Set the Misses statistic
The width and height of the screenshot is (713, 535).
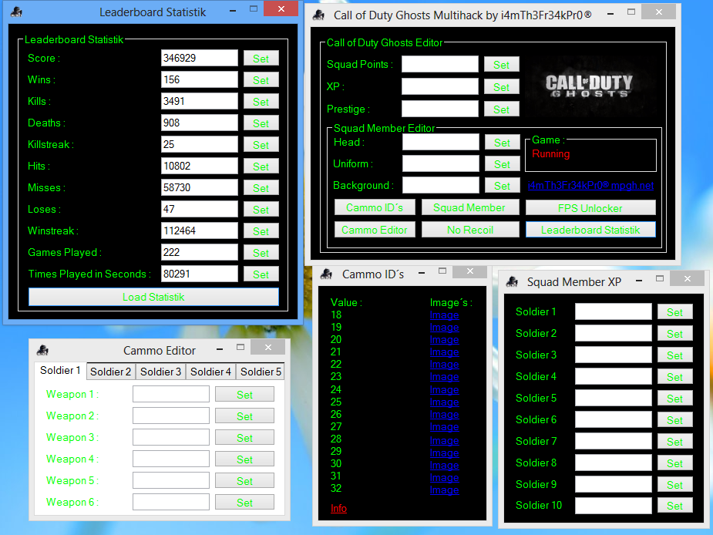[x=261, y=188]
